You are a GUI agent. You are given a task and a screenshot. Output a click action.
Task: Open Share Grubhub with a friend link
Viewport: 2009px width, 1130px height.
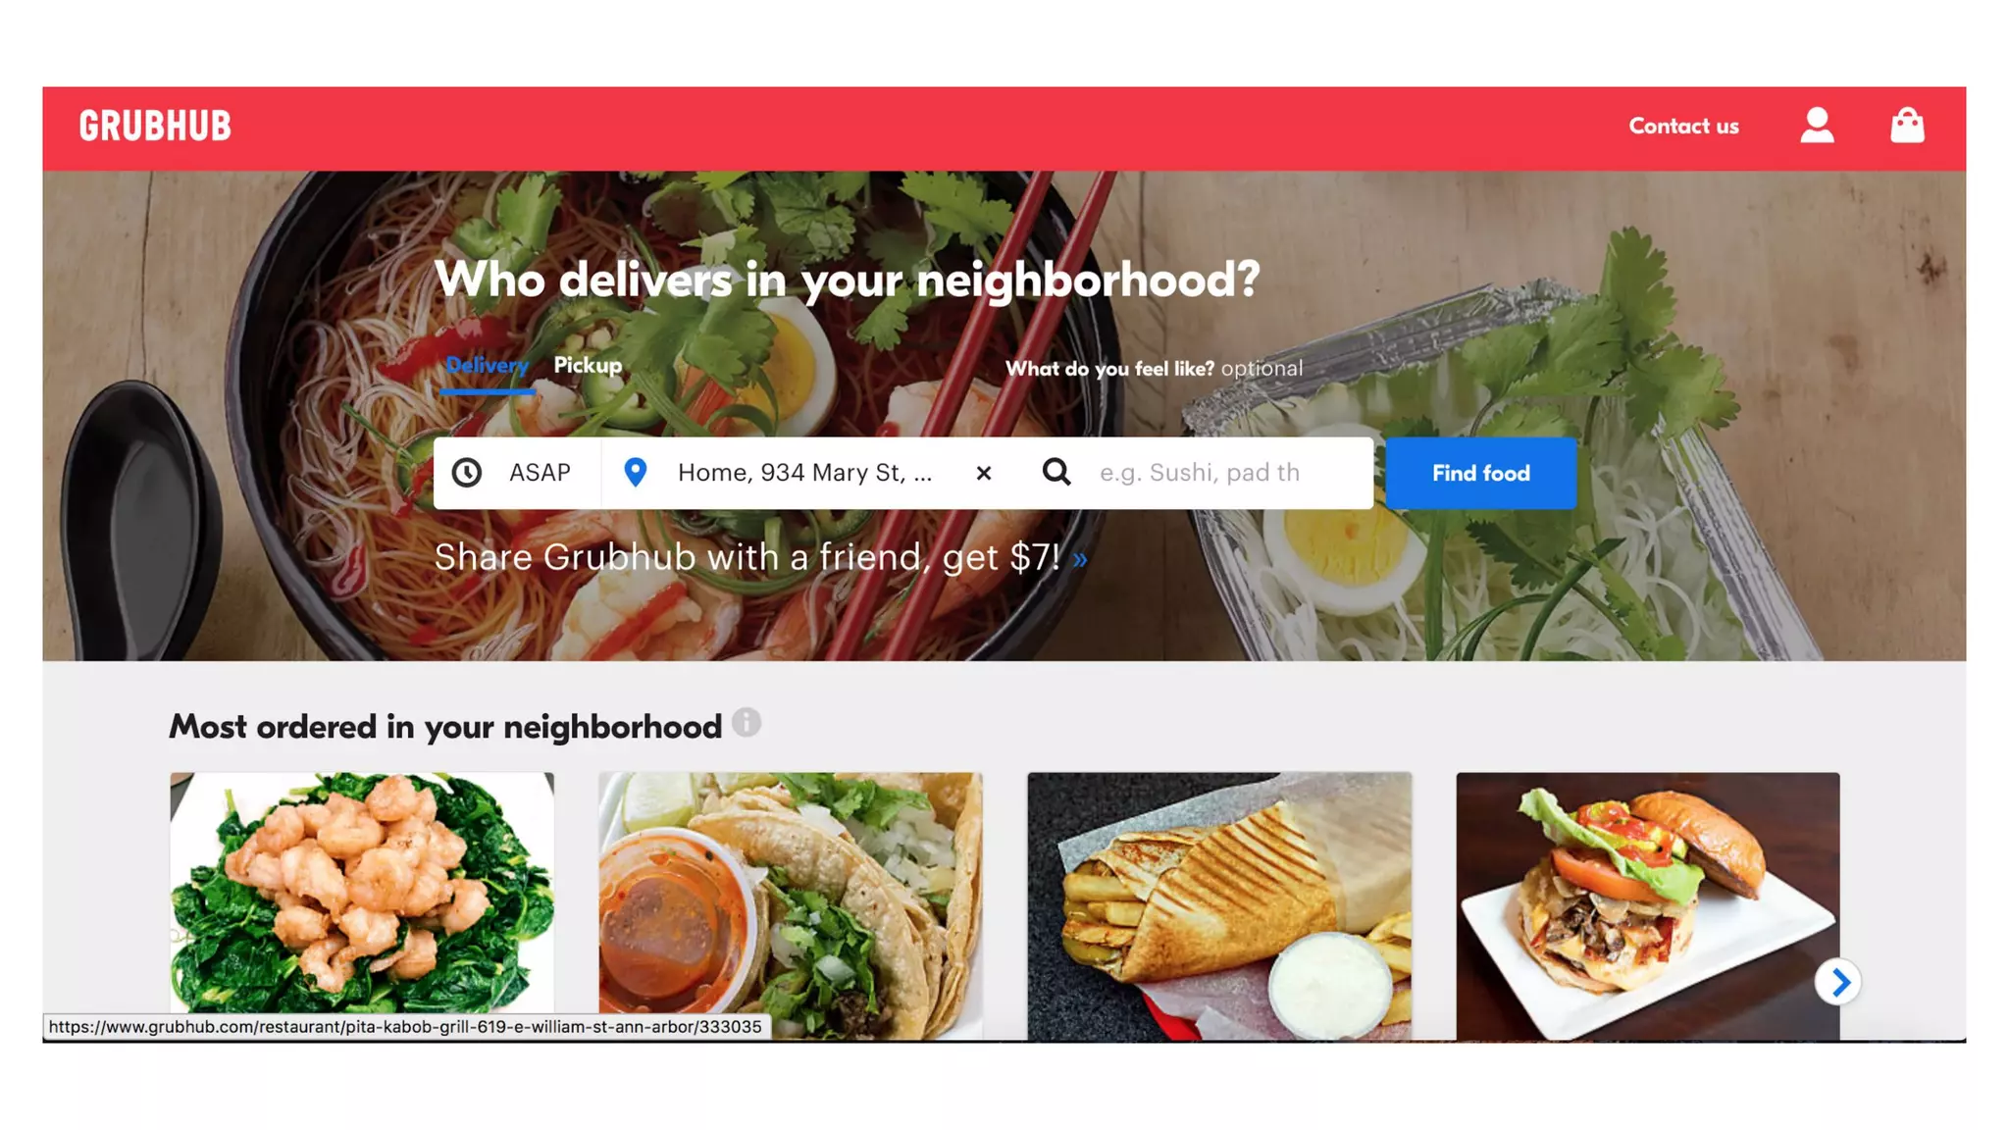[x=760, y=557]
